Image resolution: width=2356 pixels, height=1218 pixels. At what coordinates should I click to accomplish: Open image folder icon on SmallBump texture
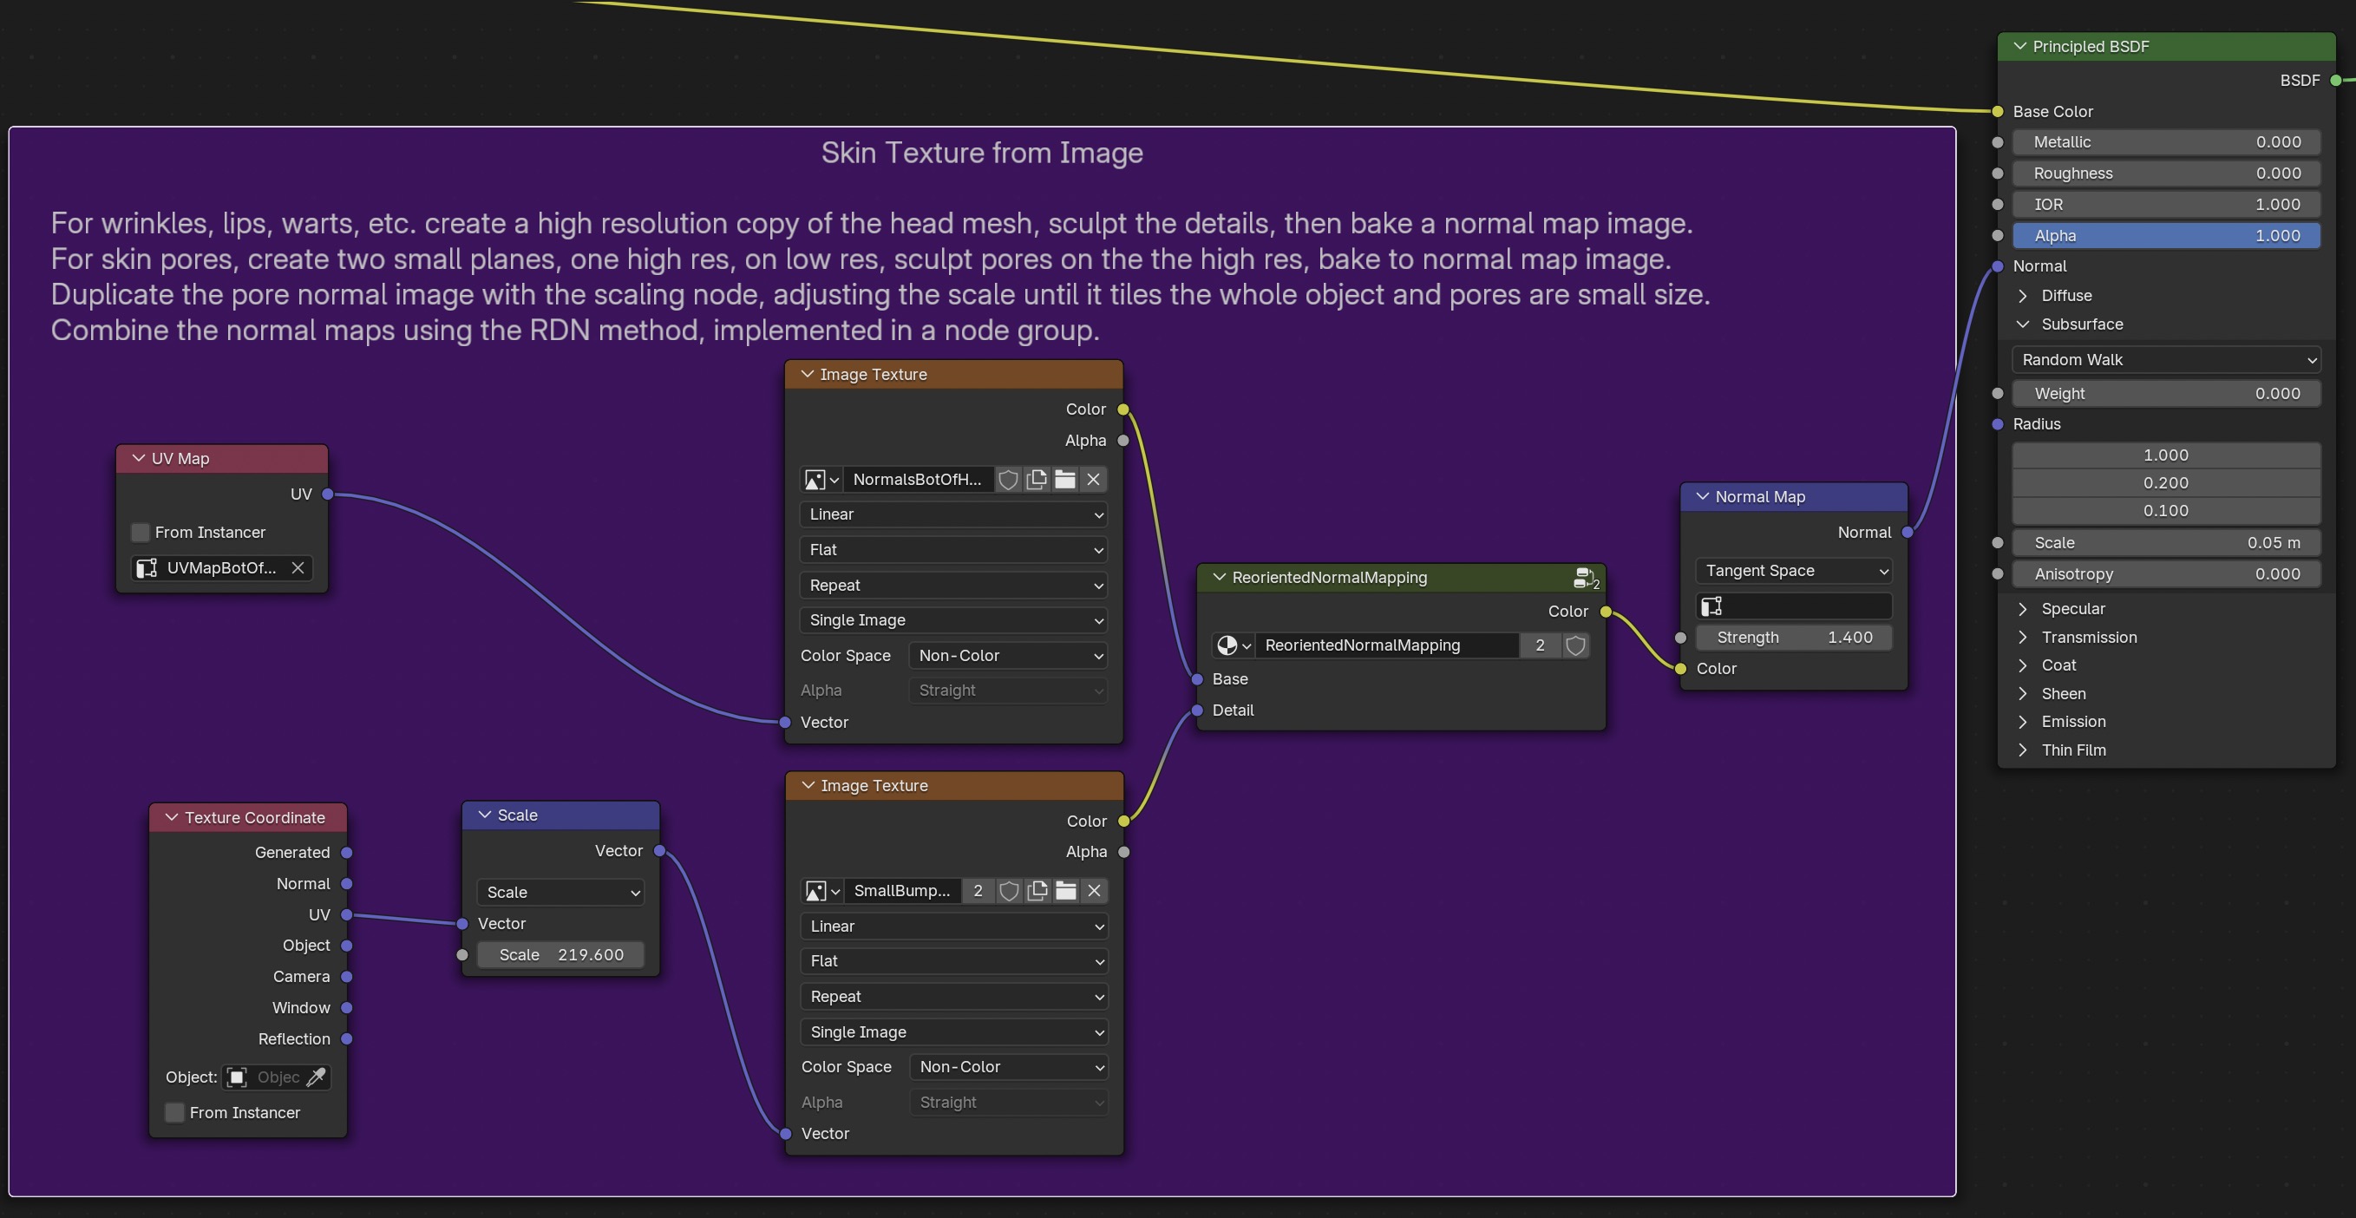click(x=1065, y=891)
